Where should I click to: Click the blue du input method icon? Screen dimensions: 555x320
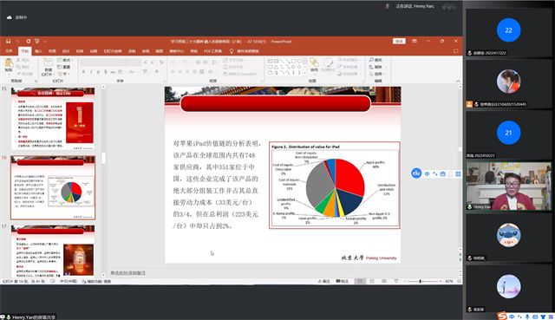click(x=416, y=173)
